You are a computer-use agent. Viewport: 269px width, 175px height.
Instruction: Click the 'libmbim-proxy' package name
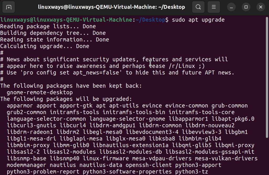tap(28, 145)
